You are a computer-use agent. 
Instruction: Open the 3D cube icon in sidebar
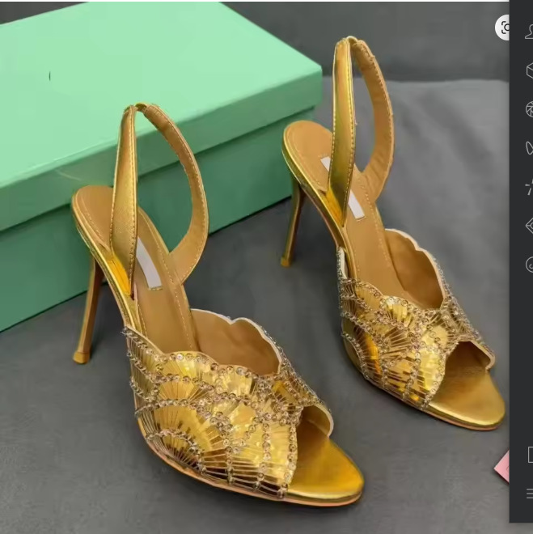click(x=529, y=70)
